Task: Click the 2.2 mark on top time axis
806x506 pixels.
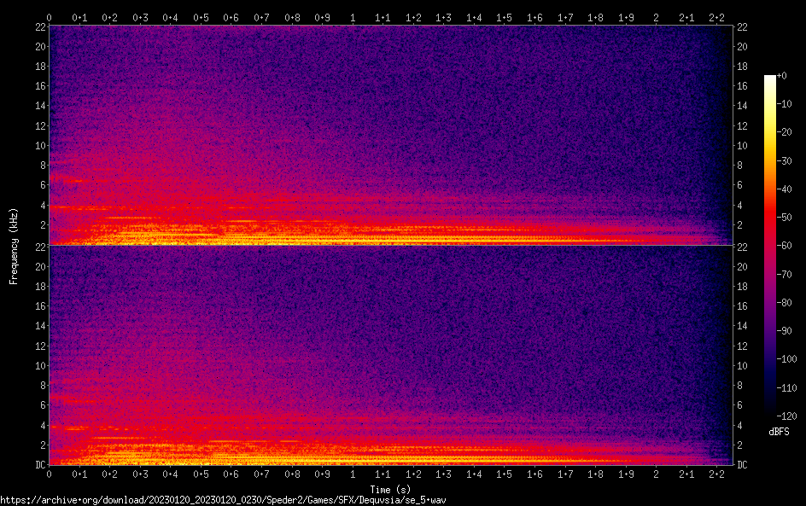Action: (716, 17)
